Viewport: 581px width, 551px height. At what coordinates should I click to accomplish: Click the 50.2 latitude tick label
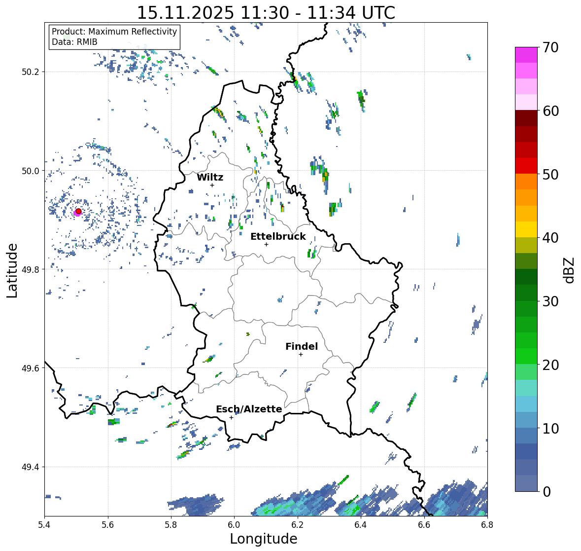tap(32, 72)
